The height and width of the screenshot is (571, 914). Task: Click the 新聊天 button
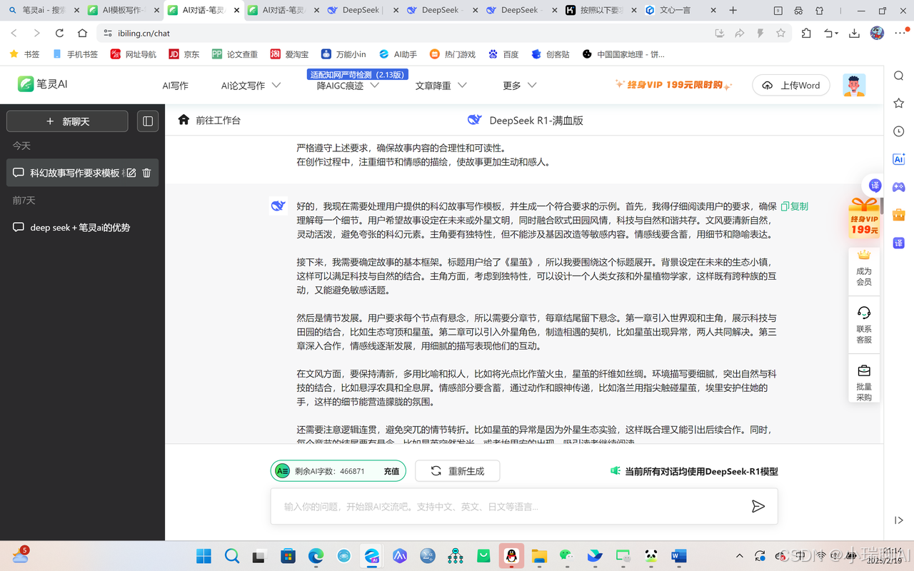67,121
